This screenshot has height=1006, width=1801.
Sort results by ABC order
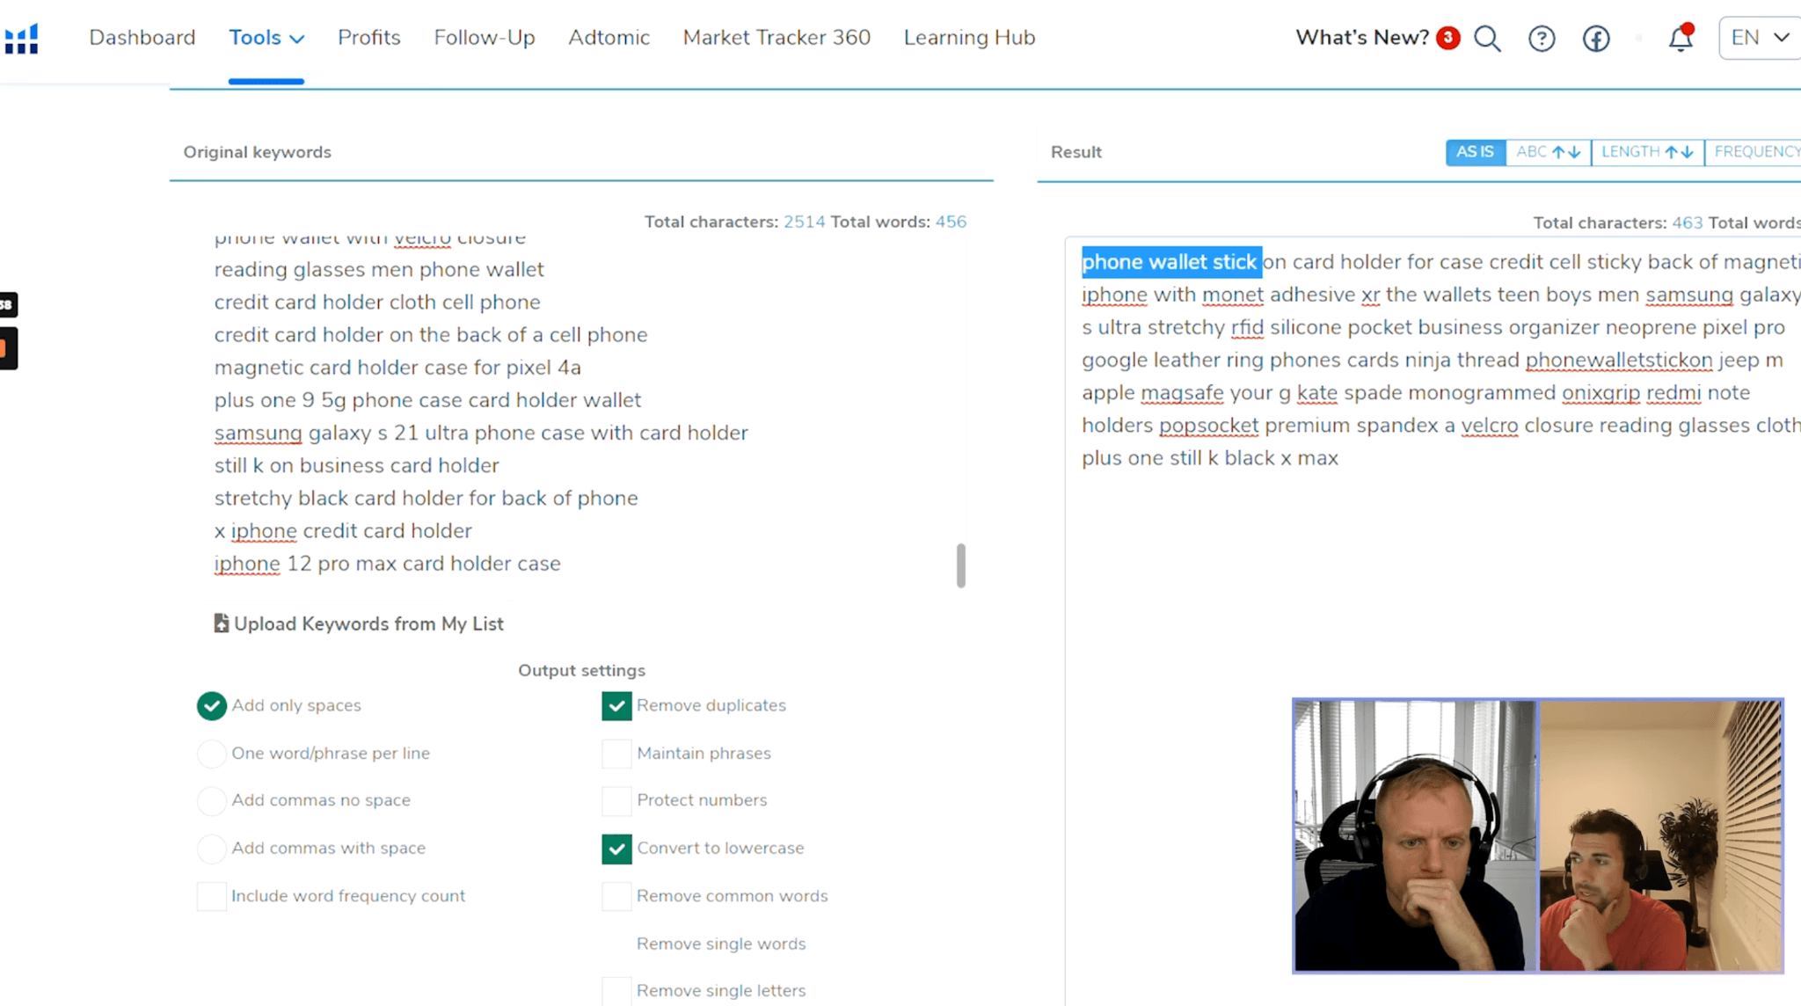[1548, 152]
